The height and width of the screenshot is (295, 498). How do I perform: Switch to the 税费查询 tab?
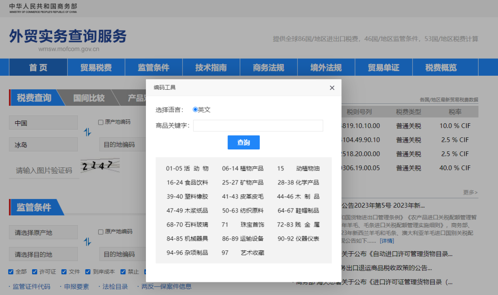click(x=34, y=98)
